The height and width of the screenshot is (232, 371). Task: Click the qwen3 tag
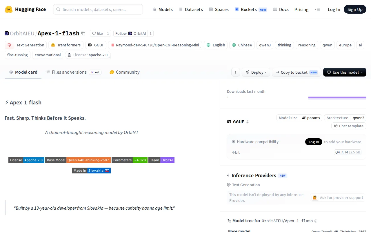pos(265,45)
